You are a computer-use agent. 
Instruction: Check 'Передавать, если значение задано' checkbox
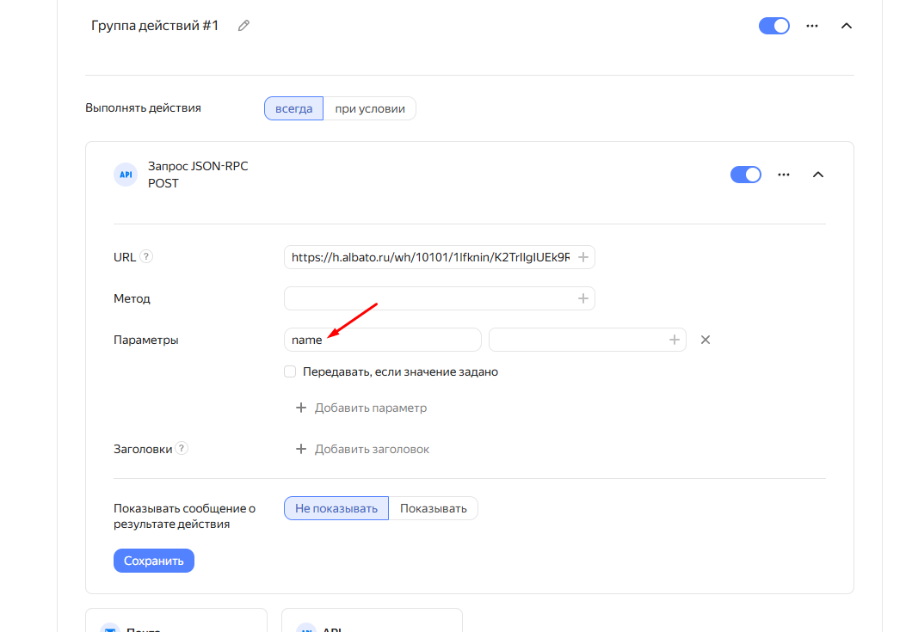click(290, 372)
